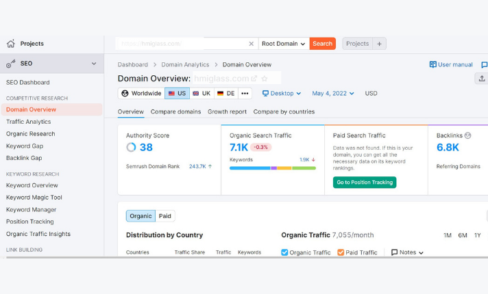Select the UK database
The image size is (488, 294).
pos(202,94)
